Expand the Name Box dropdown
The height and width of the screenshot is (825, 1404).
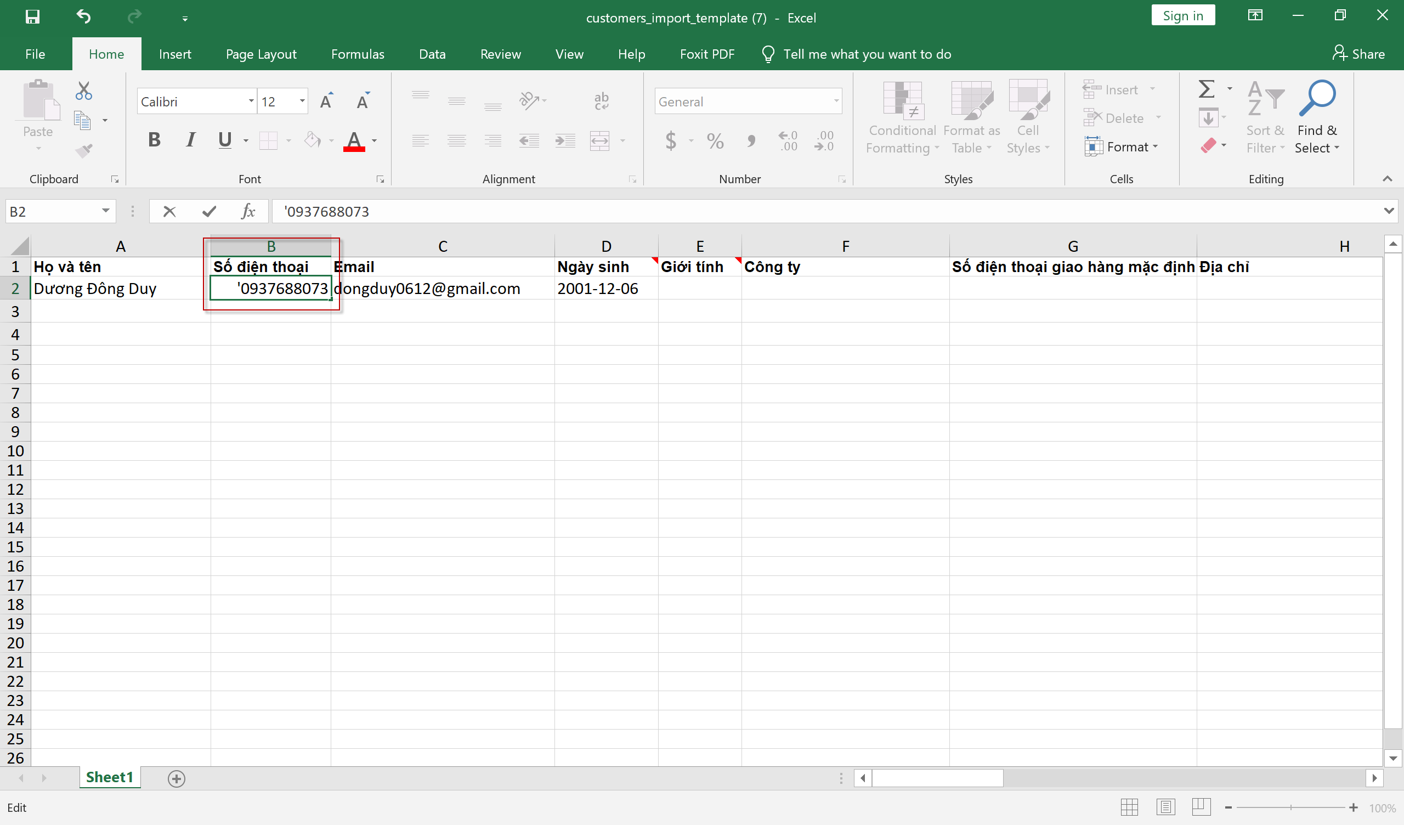tap(105, 211)
